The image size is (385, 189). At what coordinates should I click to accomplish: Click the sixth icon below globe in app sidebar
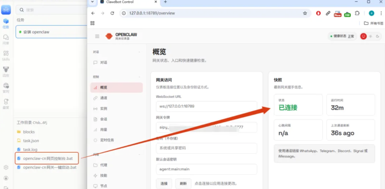(6, 104)
